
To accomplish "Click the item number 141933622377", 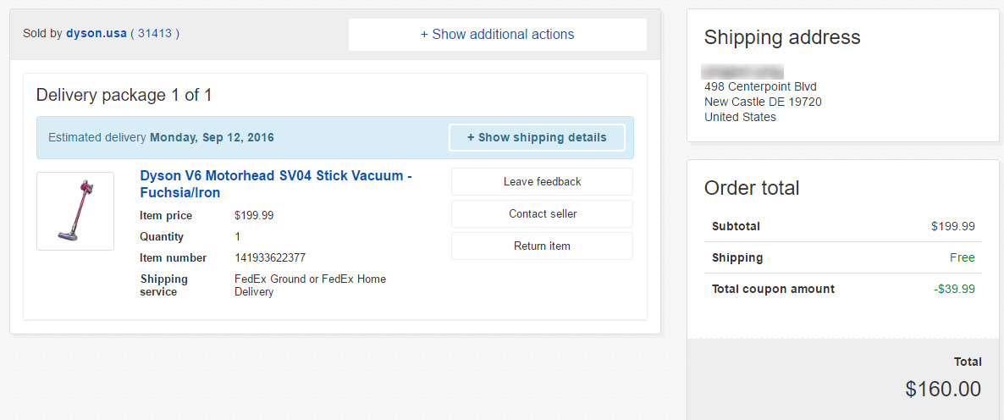I will tap(270, 258).
